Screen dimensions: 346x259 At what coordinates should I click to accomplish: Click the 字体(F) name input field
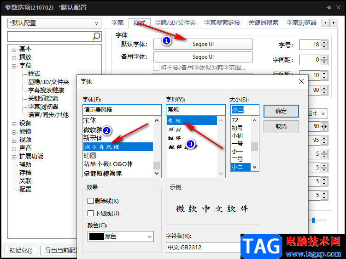point(122,110)
